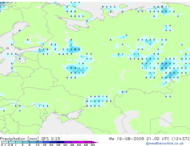
Task: Open the weatheronline.co.uk copyright link
Action: point(165,143)
